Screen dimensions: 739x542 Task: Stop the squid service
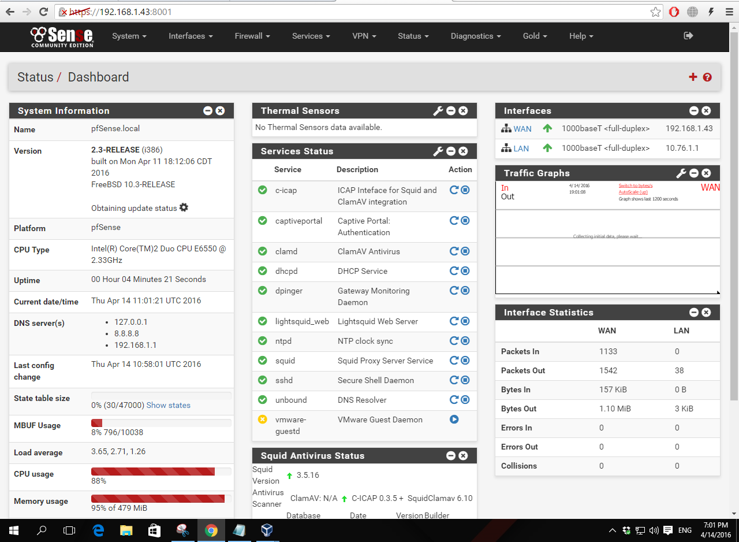coord(465,360)
